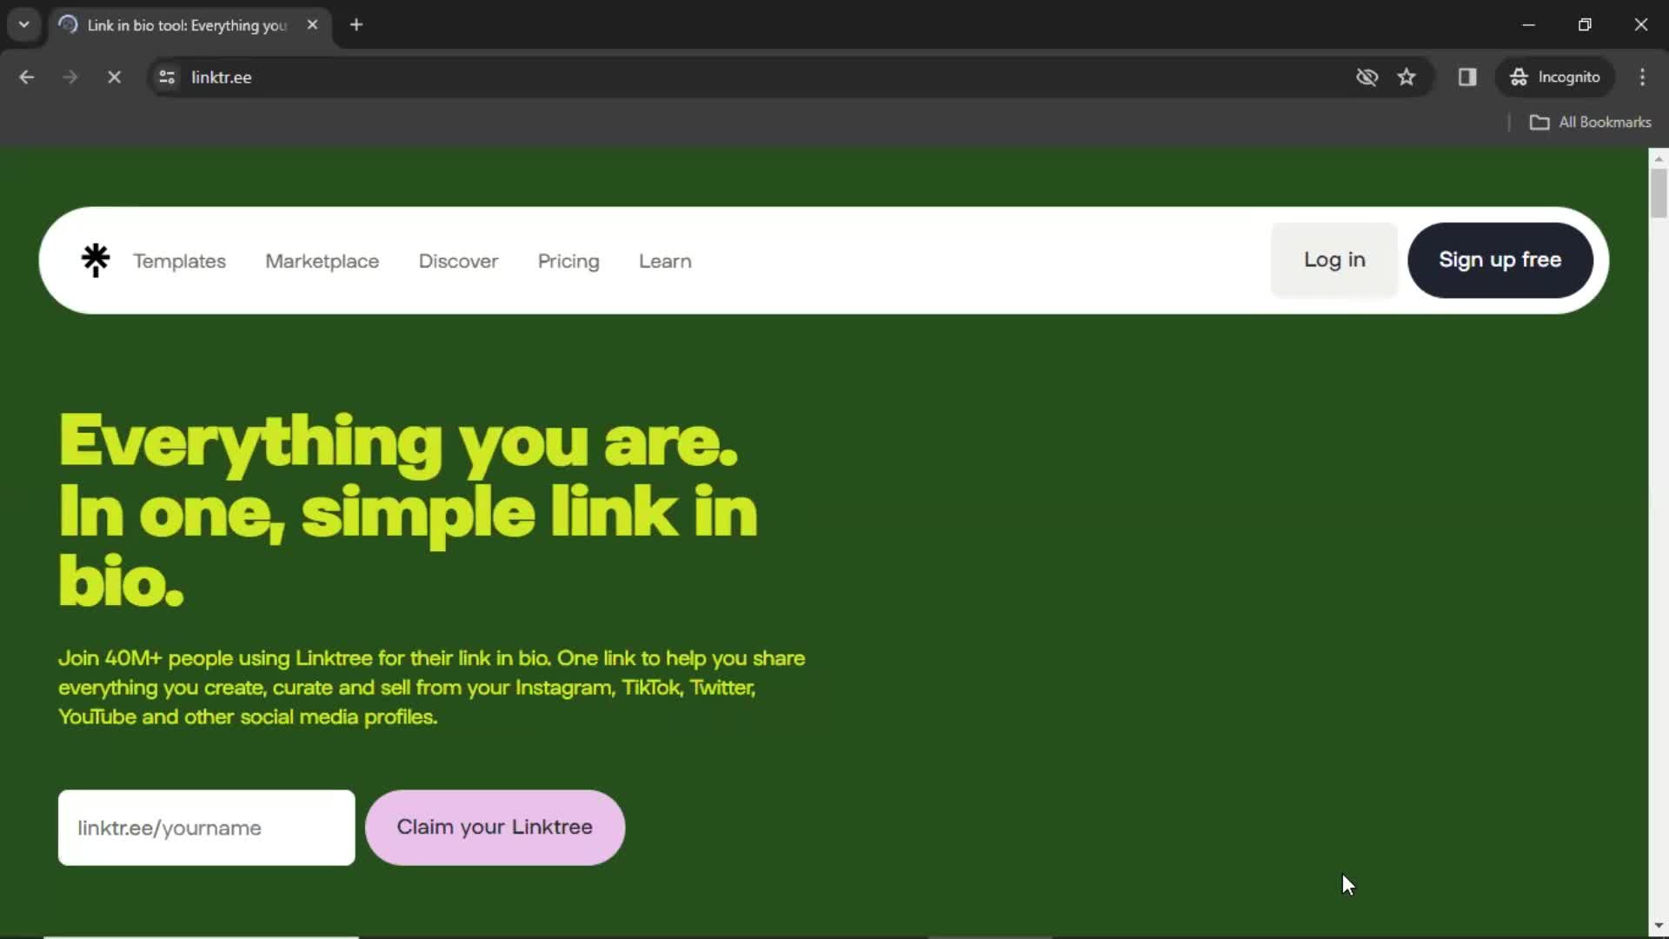The image size is (1669, 939).
Task: Focus the linktr.ee/yourname input field
Action: pyautogui.click(x=206, y=827)
